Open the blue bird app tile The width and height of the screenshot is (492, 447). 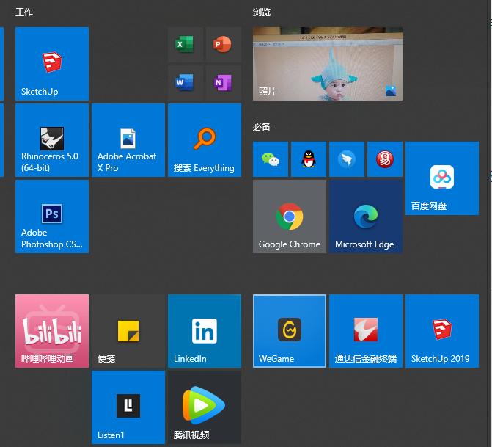click(x=347, y=159)
